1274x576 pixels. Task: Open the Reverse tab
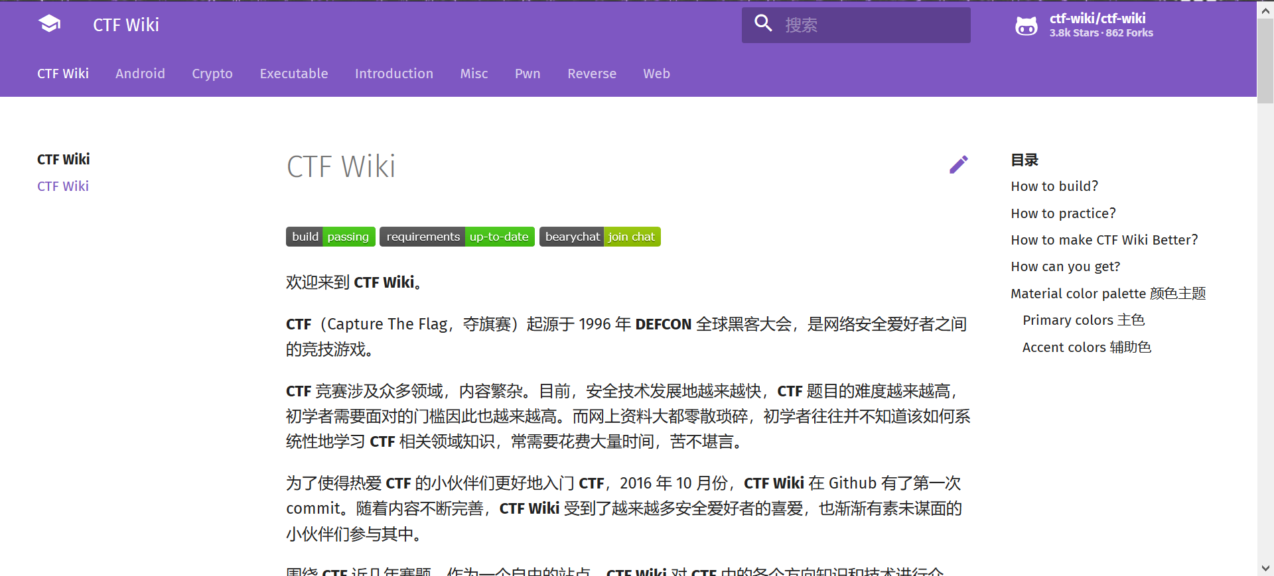point(592,74)
